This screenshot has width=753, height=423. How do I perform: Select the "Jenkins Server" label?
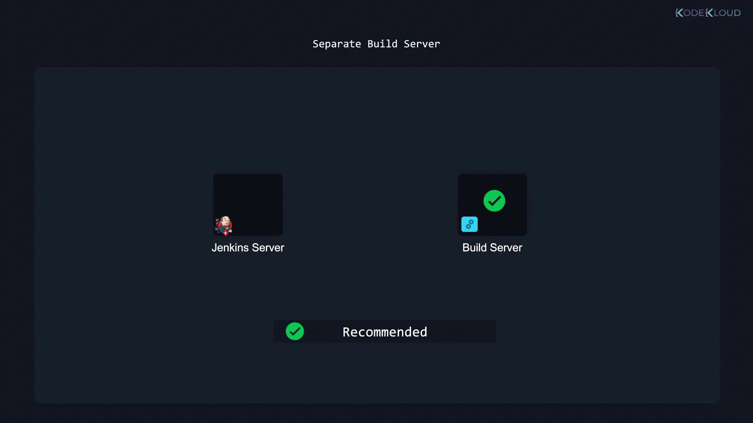(247, 248)
